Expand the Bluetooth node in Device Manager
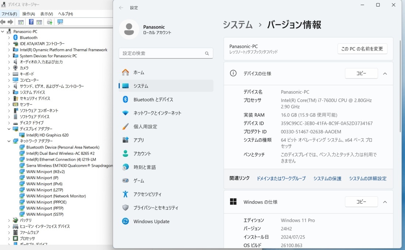 [x=9, y=38]
